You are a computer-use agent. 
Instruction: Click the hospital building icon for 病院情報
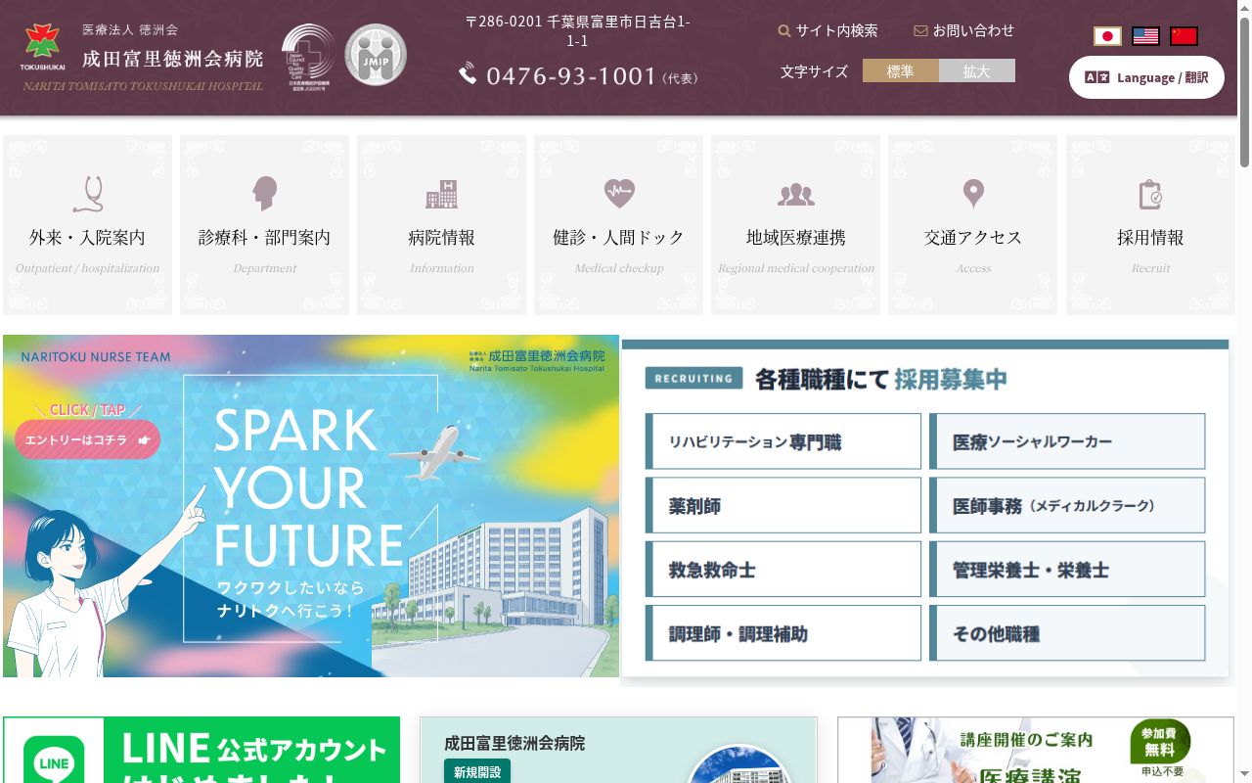coord(441,194)
